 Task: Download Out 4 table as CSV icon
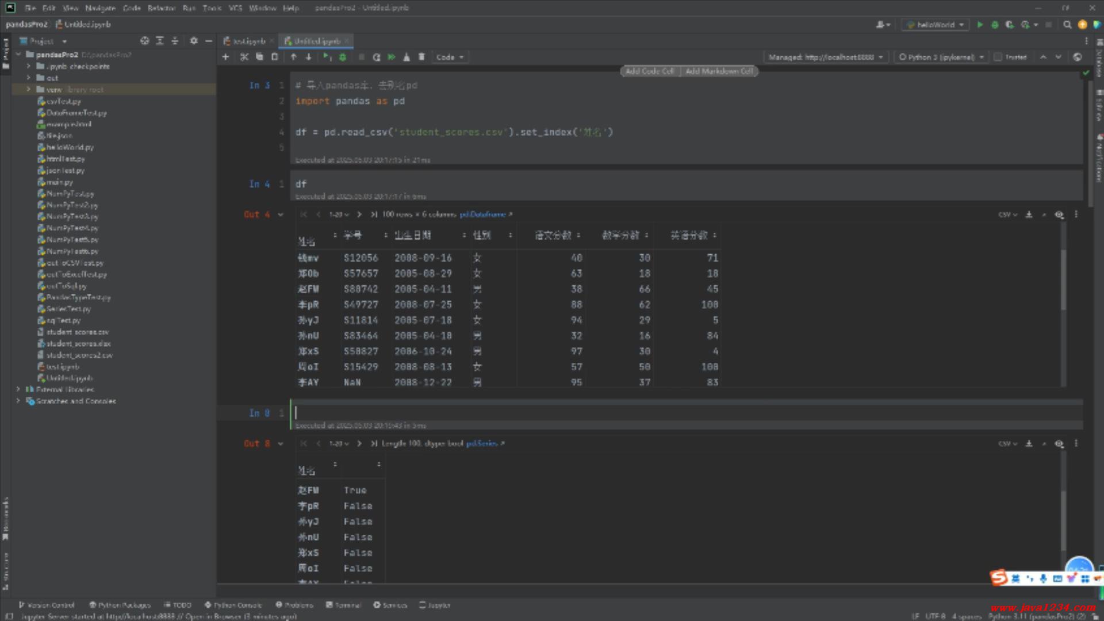(x=1029, y=214)
